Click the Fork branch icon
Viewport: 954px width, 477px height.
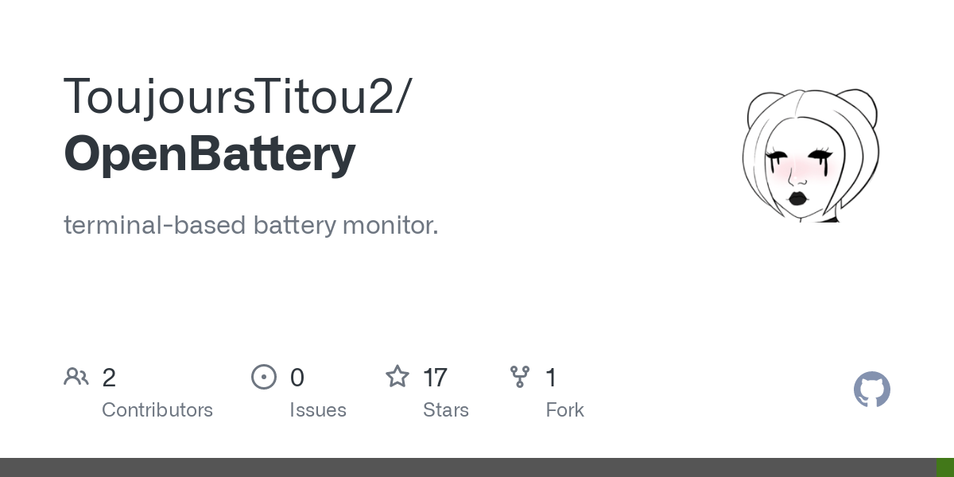pyautogui.click(x=520, y=377)
